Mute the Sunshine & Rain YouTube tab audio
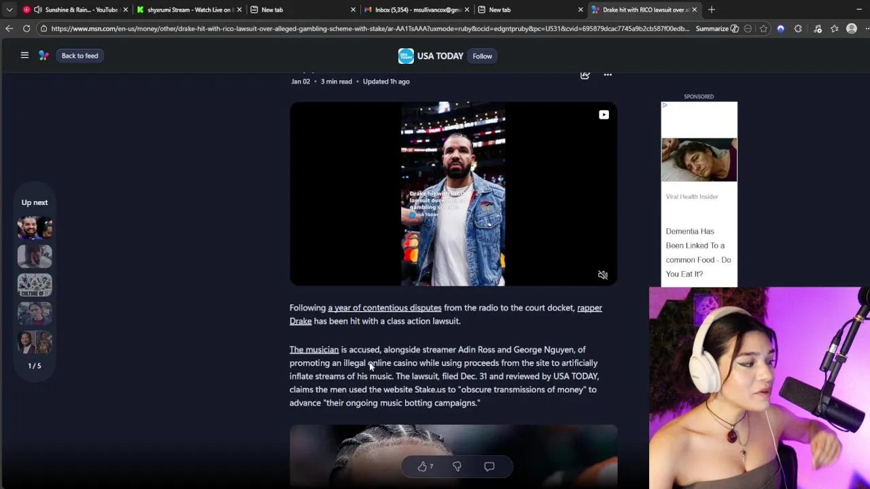 (x=37, y=10)
